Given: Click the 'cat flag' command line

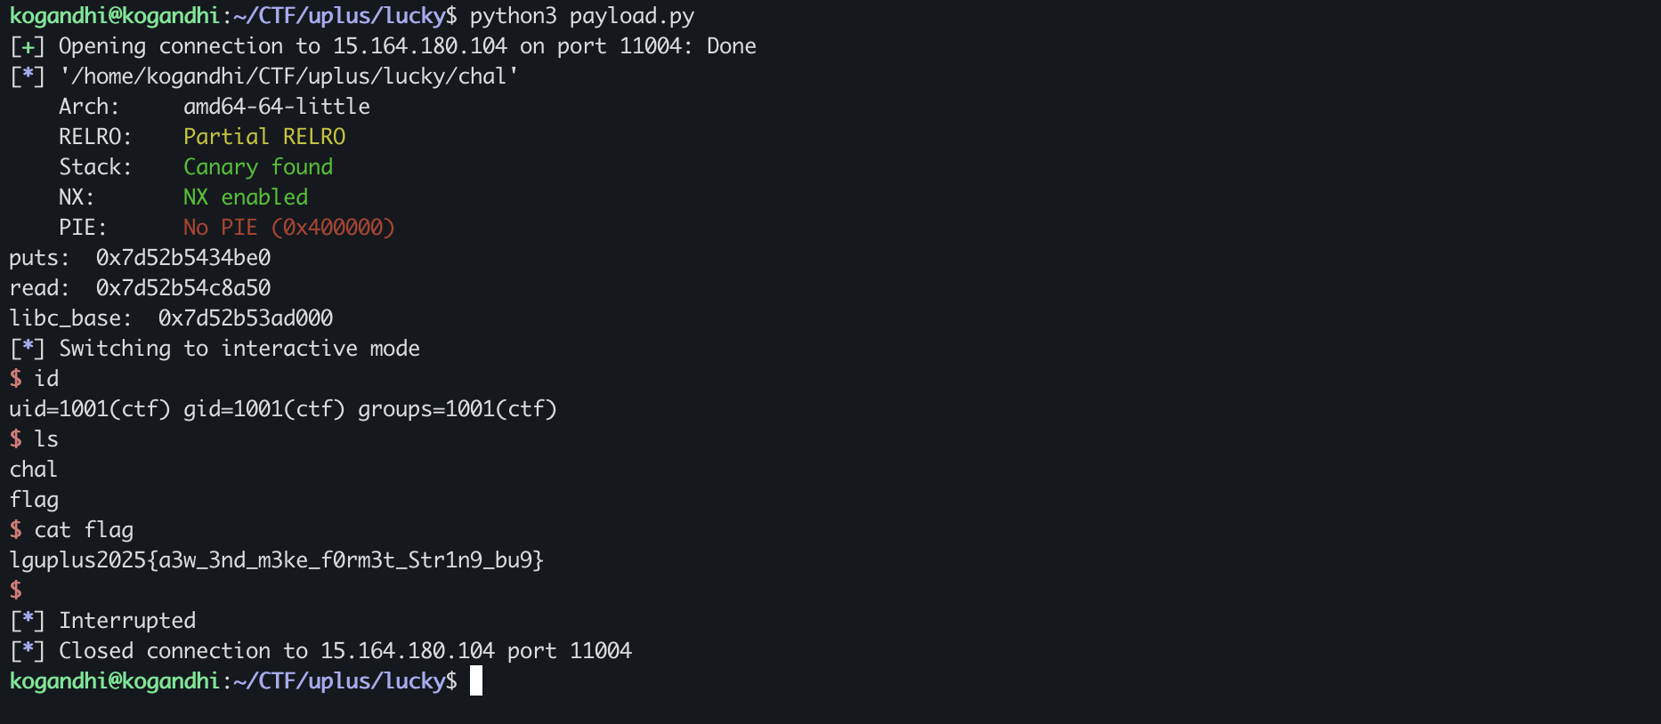Looking at the screenshot, I should click(84, 530).
